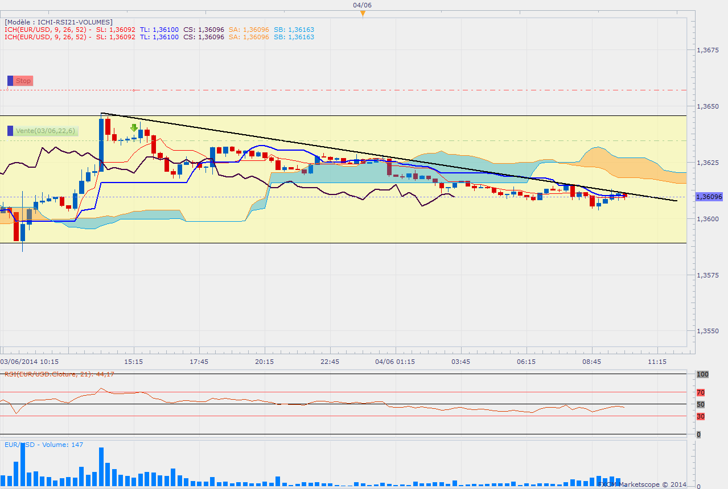Click the 04/06 01:15 time label

[395, 362]
